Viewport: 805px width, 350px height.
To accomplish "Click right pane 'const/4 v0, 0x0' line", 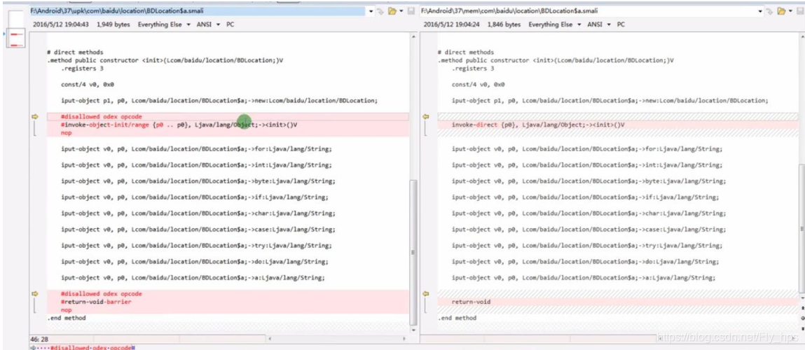I will [x=478, y=84].
